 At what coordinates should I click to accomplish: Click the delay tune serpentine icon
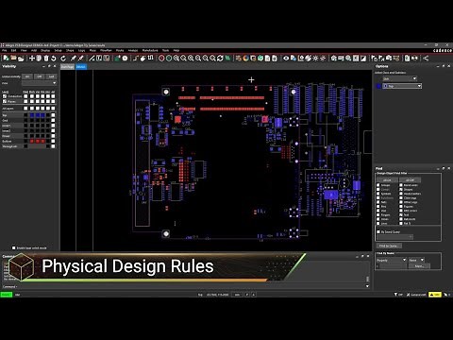[x=150, y=59]
